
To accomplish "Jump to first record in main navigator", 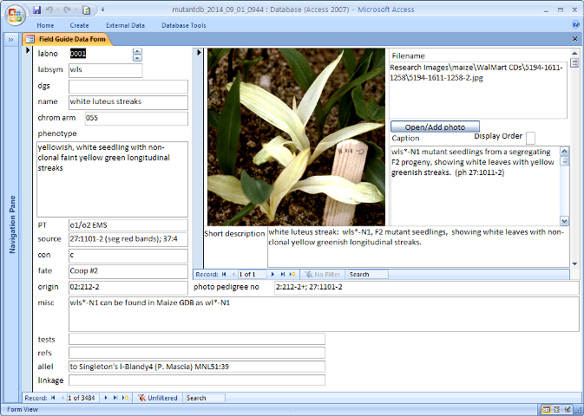I will pos(52,398).
